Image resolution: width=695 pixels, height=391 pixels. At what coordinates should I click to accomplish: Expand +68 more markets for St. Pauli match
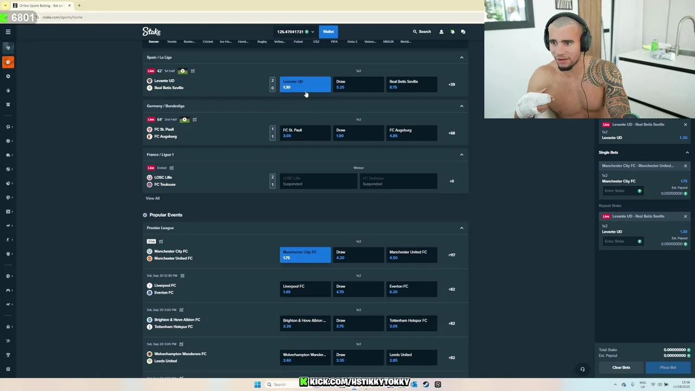point(452,133)
